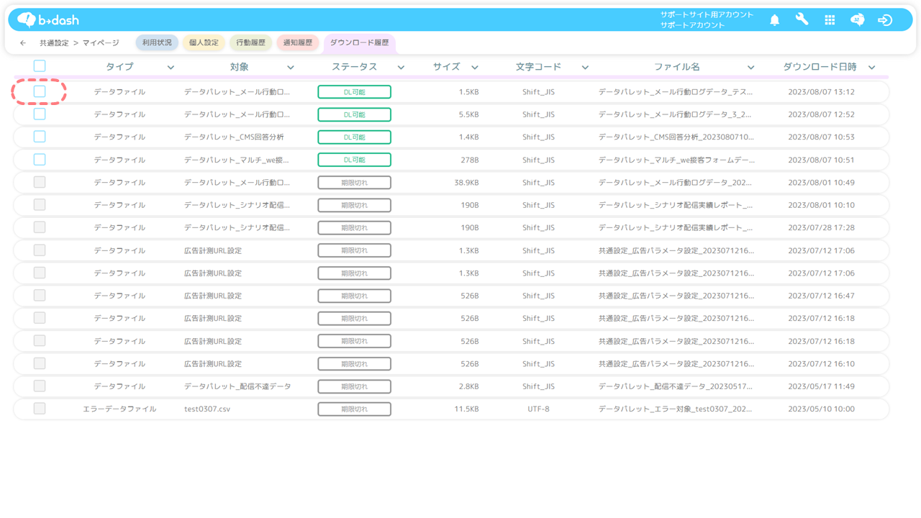This screenshot has height=518, width=921.
Task: Tick checkbox of データパレット_配信不達データ row
Action: (x=40, y=386)
